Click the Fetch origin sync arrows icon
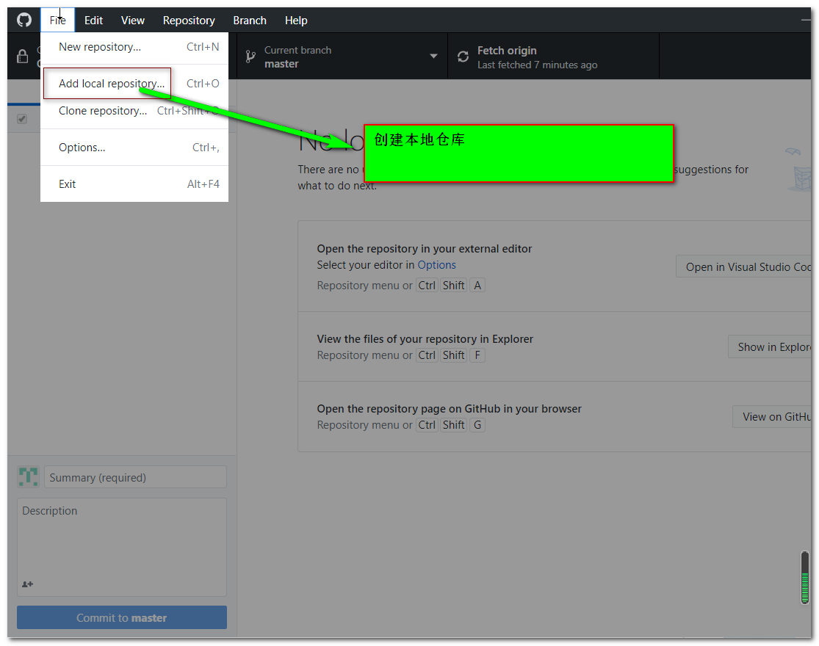The image size is (819, 646). coord(463,57)
